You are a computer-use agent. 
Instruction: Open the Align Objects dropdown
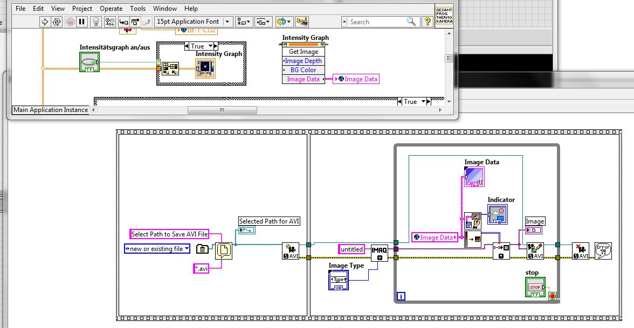244,22
